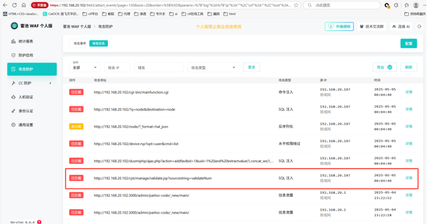Open the CatOCR bookmark
This screenshot has width=427, height=224.
(x=61, y=14)
